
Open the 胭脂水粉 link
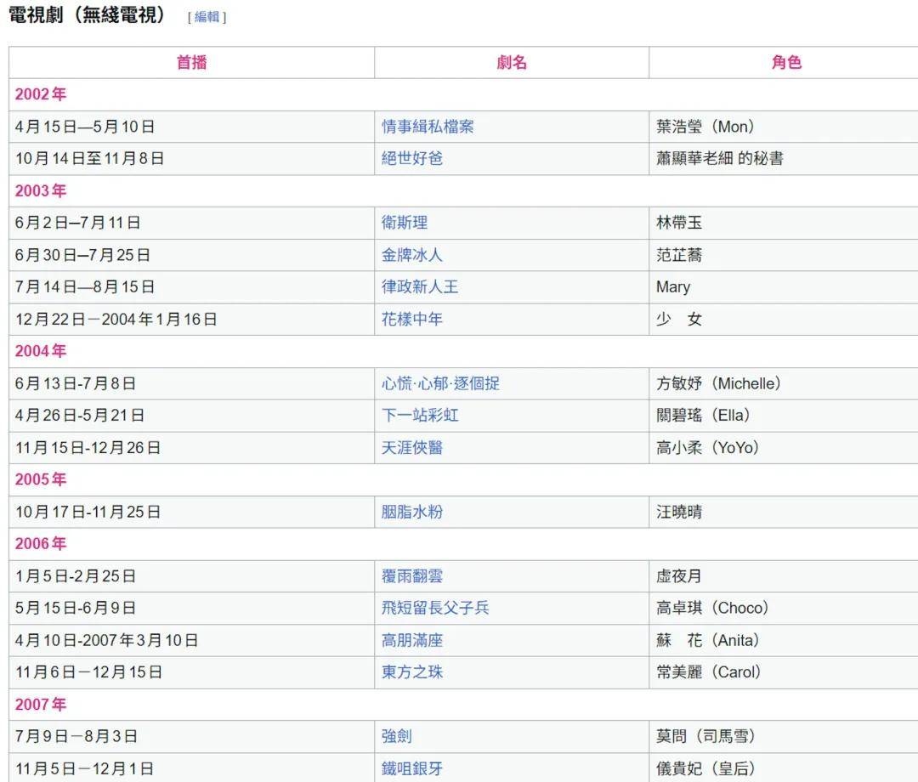(412, 513)
